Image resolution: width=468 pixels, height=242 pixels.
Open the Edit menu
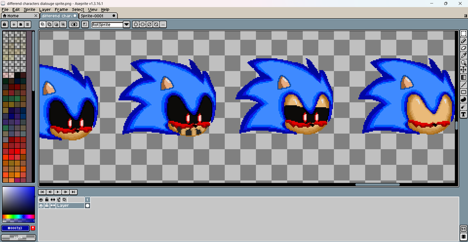click(x=16, y=9)
